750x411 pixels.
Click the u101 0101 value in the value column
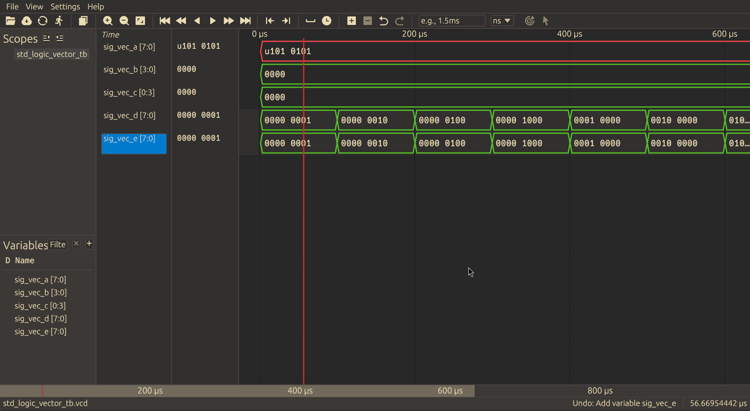[x=198, y=46]
